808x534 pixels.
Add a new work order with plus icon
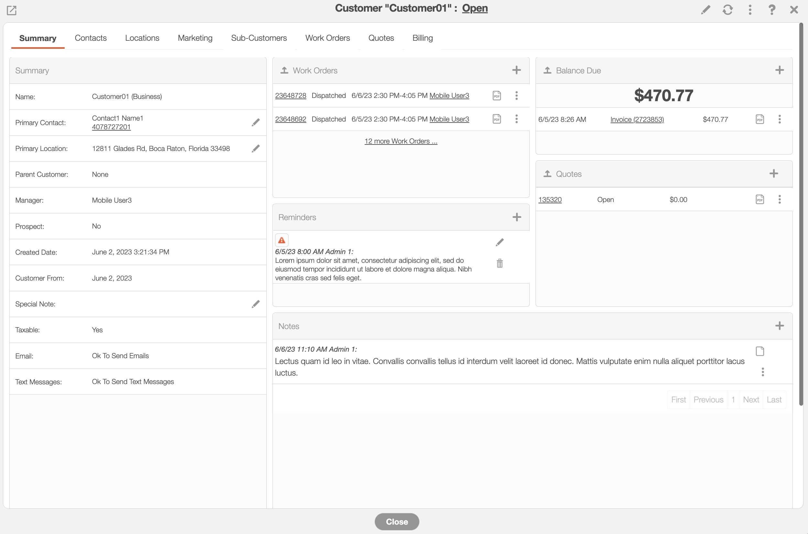tap(516, 70)
